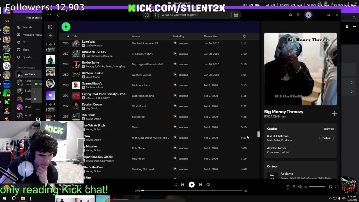Open album Glock Bond

point(139,106)
